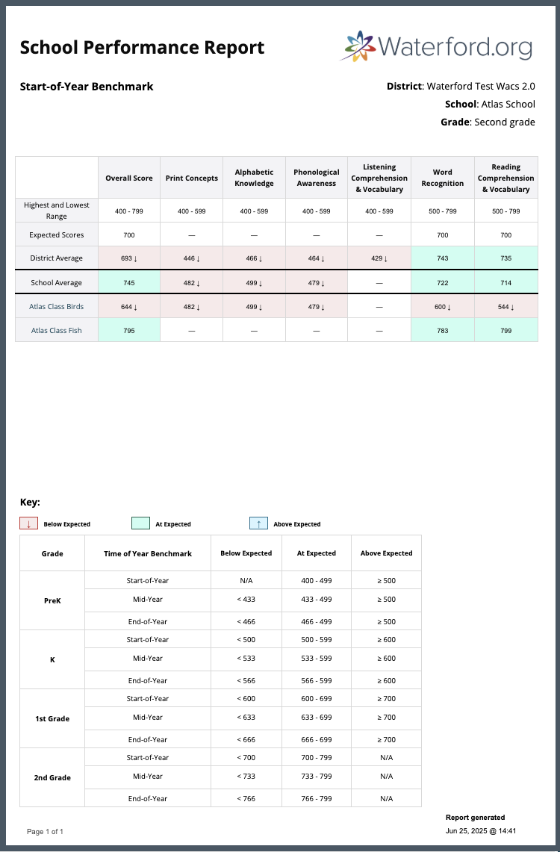Click the Reading Comprehension & Vocabulary header
The image size is (560, 852).
coord(506,178)
